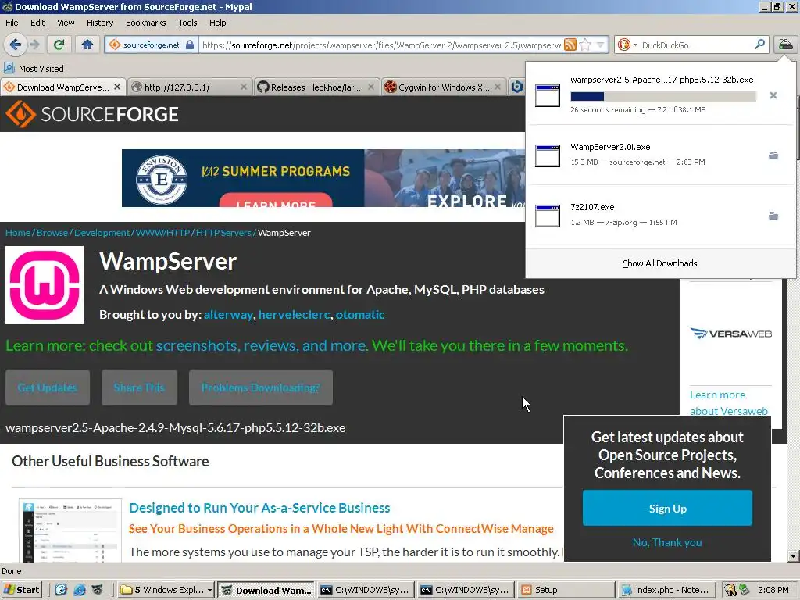Click the Get Updates button
The image size is (800, 600).
pyautogui.click(x=48, y=387)
